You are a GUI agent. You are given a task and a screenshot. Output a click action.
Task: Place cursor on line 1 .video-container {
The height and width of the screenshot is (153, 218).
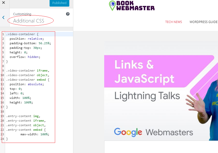pyautogui.click(x=22, y=34)
